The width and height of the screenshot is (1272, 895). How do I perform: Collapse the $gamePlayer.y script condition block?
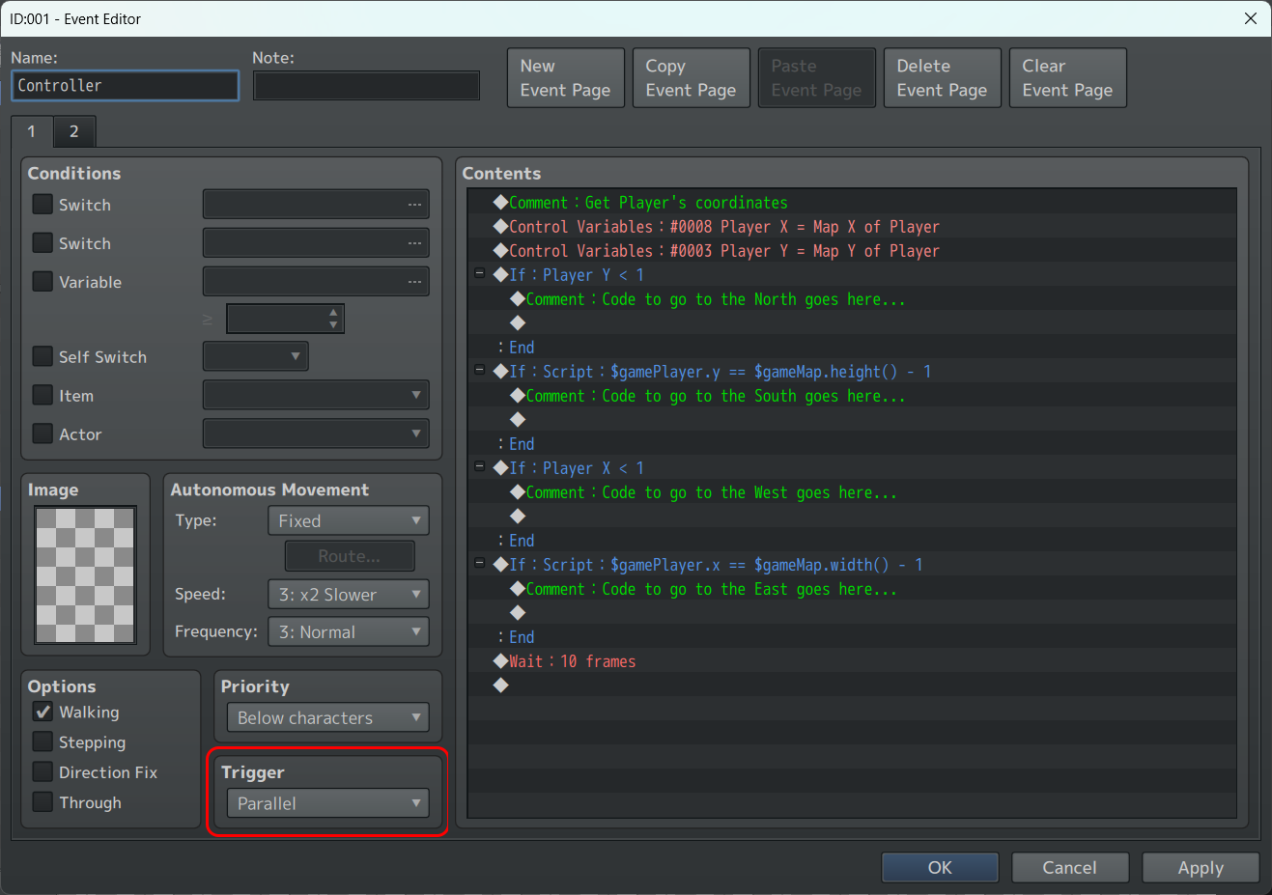pos(479,371)
